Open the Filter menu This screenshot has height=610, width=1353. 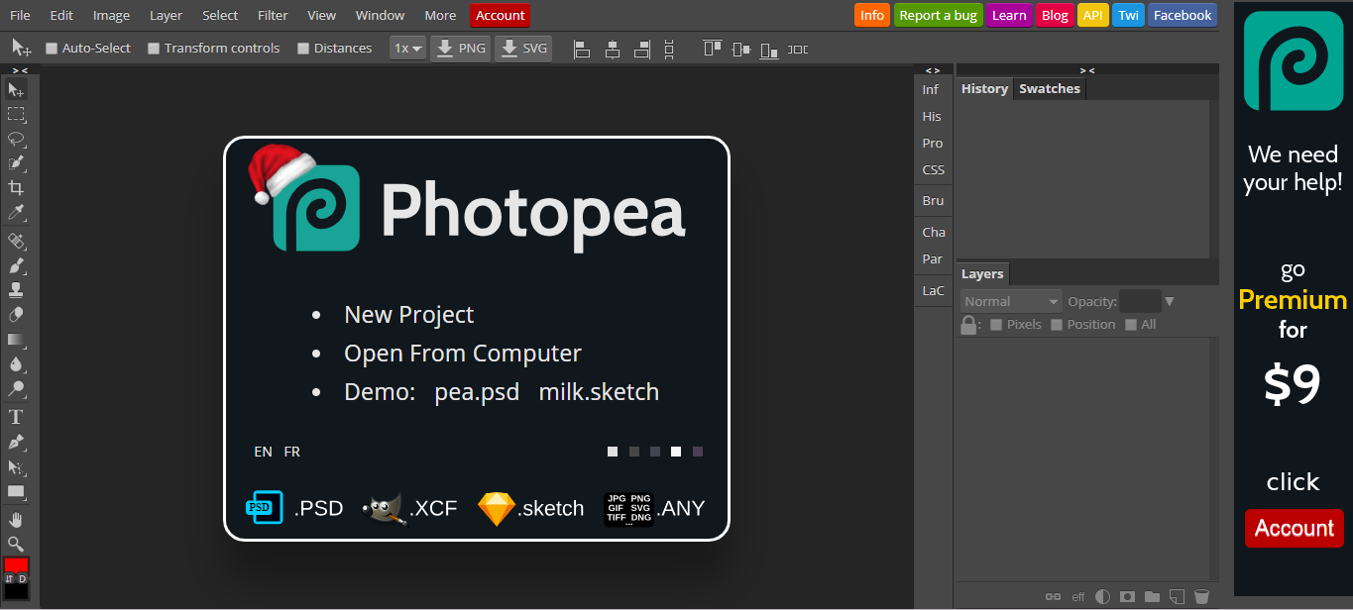point(273,15)
